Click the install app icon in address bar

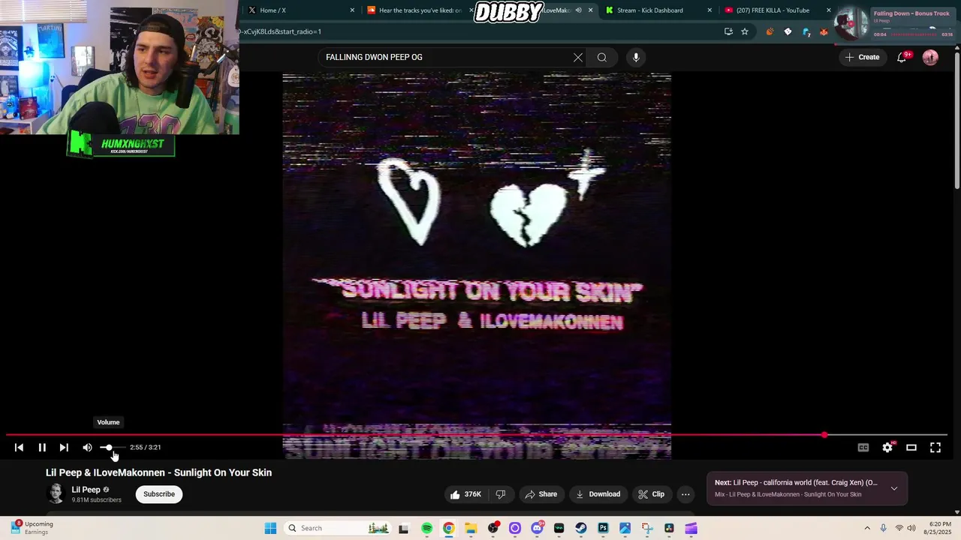pyautogui.click(x=728, y=31)
